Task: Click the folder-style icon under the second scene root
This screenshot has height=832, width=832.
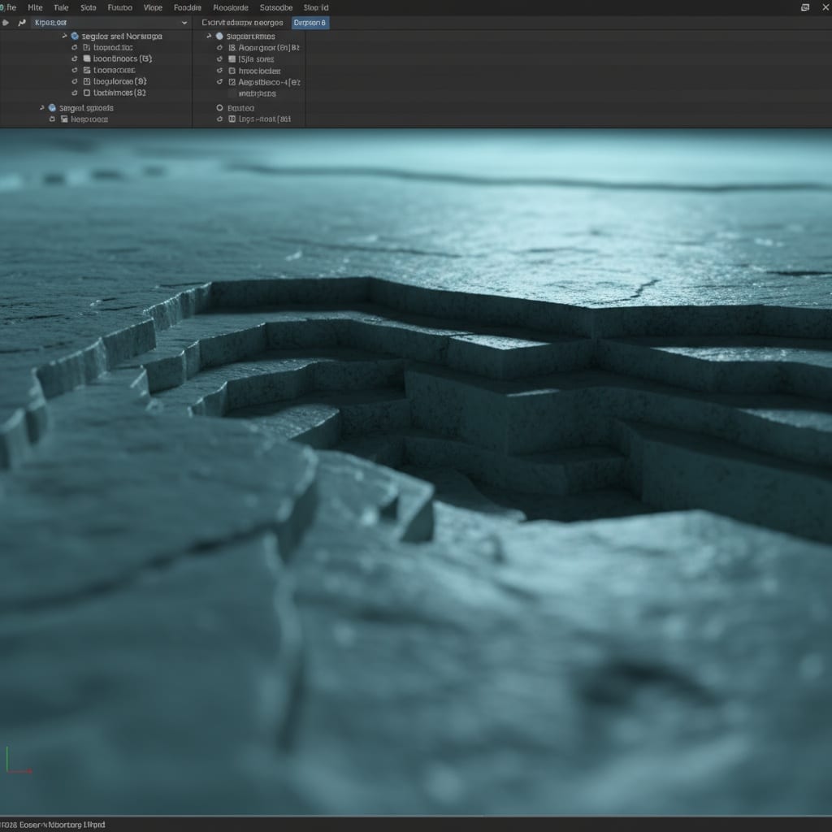Action: click(x=65, y=118)
